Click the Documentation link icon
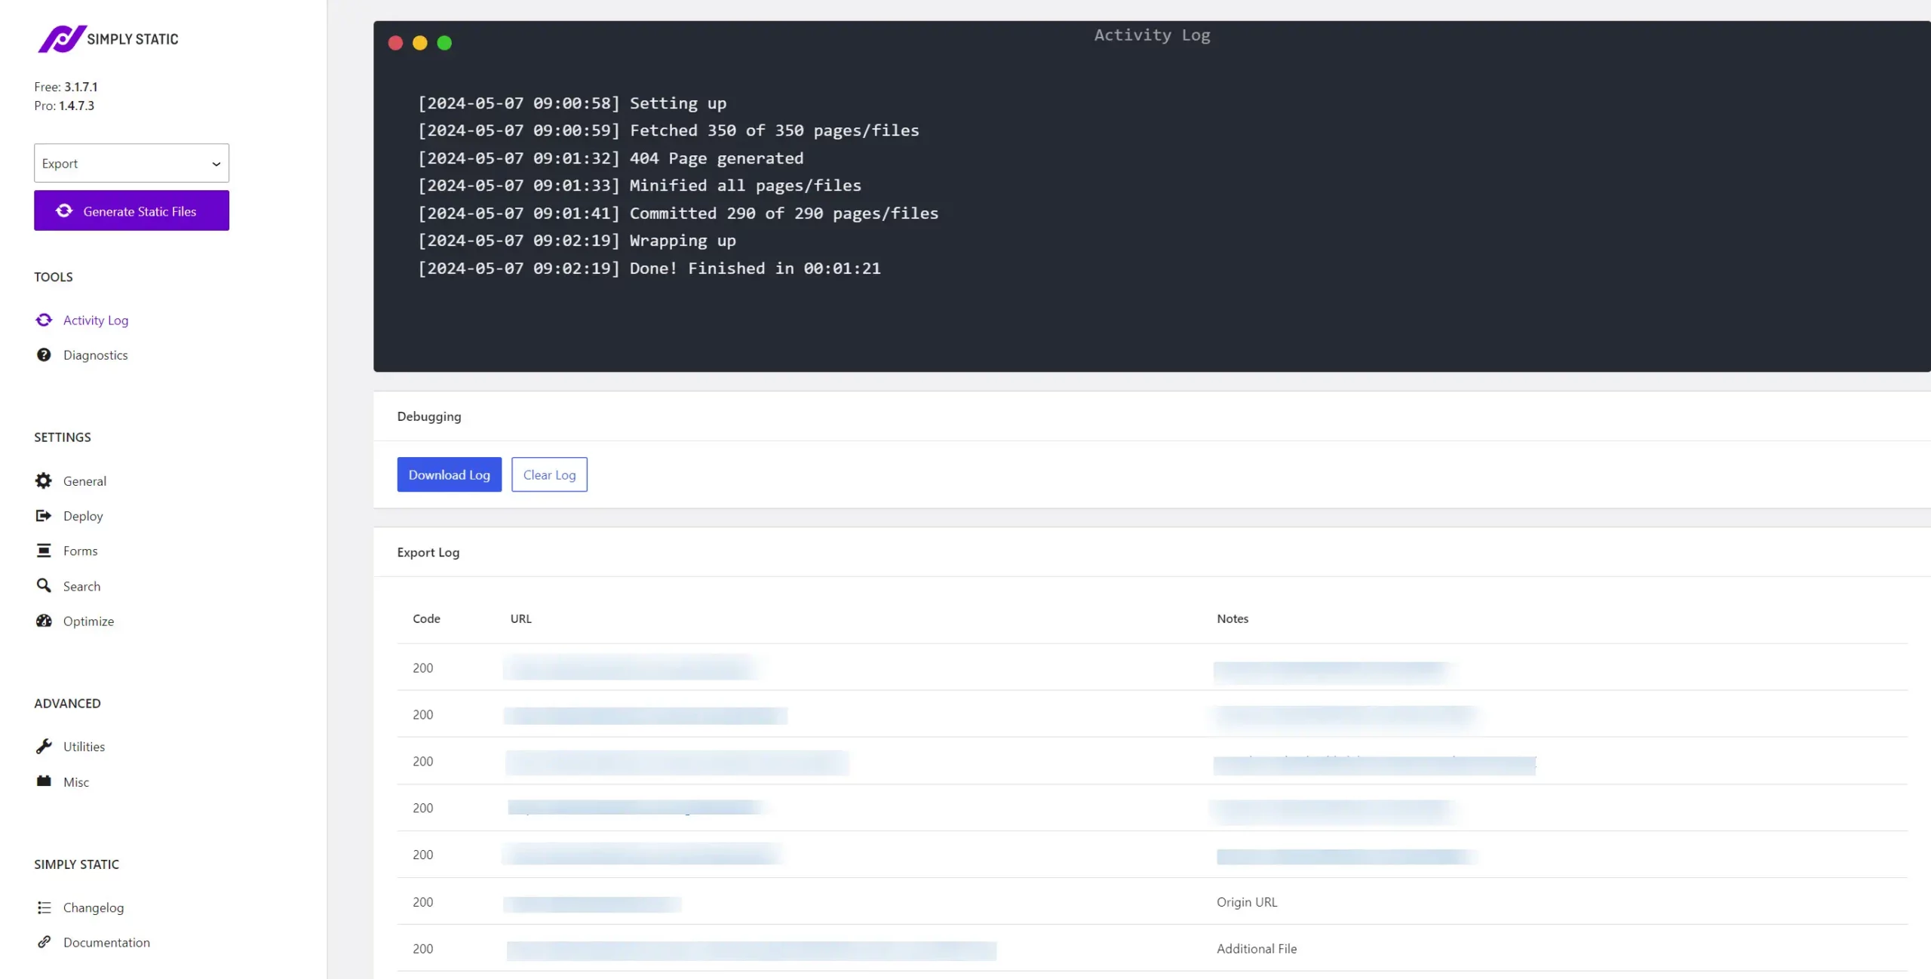 click(x=44, y=942)
